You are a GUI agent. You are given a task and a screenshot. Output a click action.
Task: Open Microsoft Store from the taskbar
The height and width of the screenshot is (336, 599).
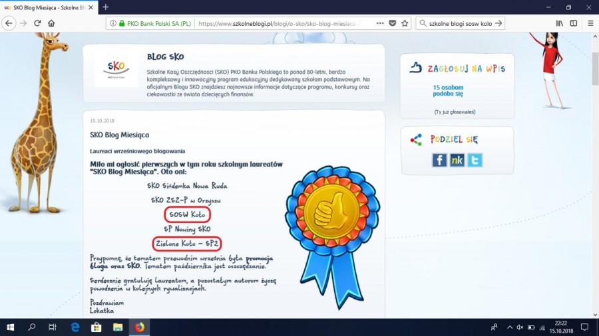(97, 327)
